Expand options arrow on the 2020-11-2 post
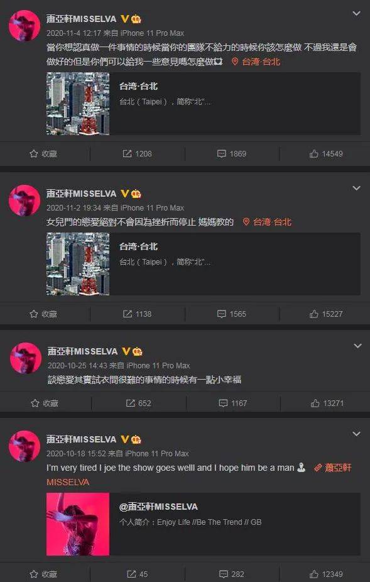Viewport: 370px width, 582px height. 356,188
